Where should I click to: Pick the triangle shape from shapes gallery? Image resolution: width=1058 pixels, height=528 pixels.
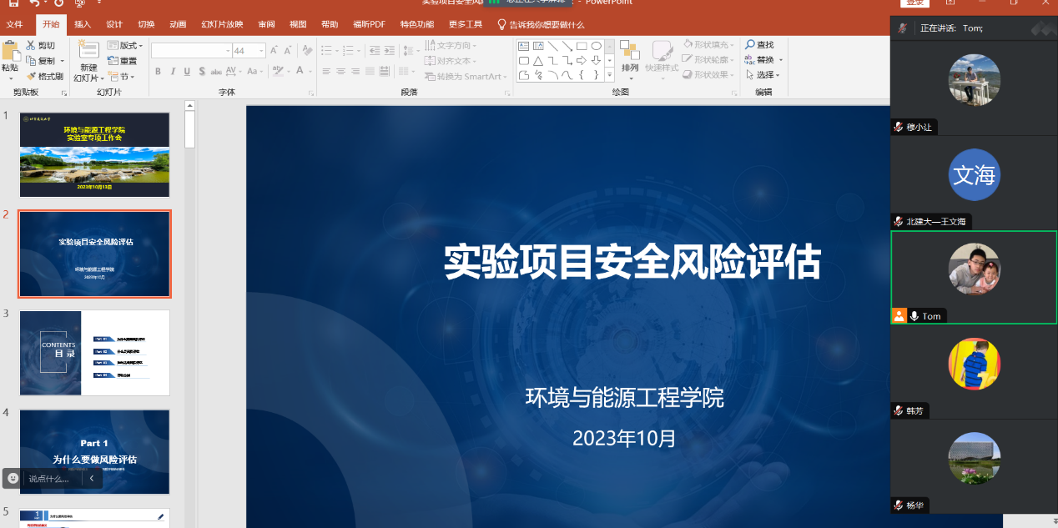pos(538,61)
